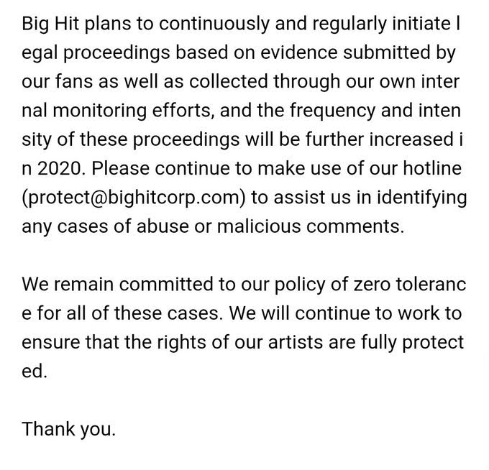The image size is (489, 470).
Task: Click the word "artists" in the last paragraph
Action: pos(295,342)
